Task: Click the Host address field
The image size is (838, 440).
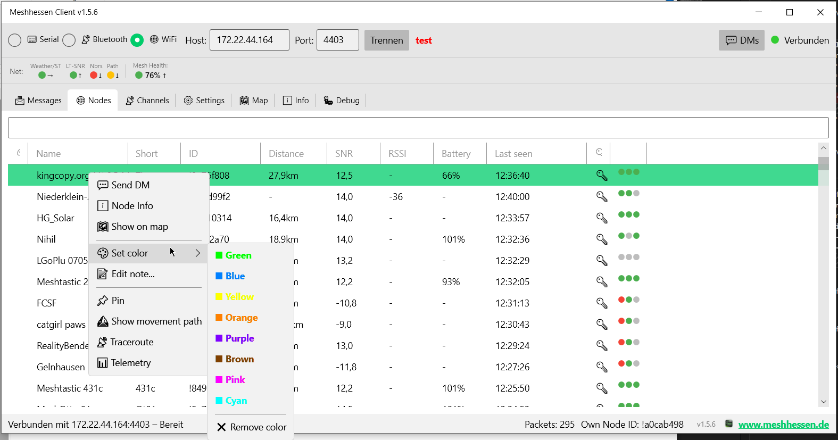Action: 250,40
